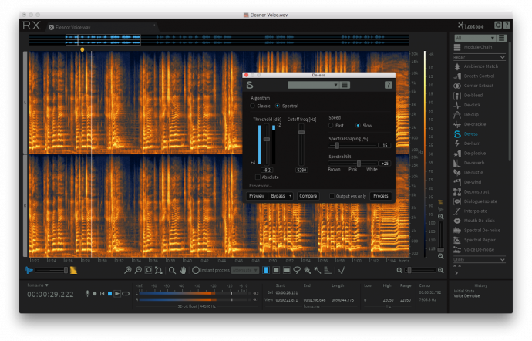Open the De-wind module
The height and width of the screenshot is (341, 532).
467,182
